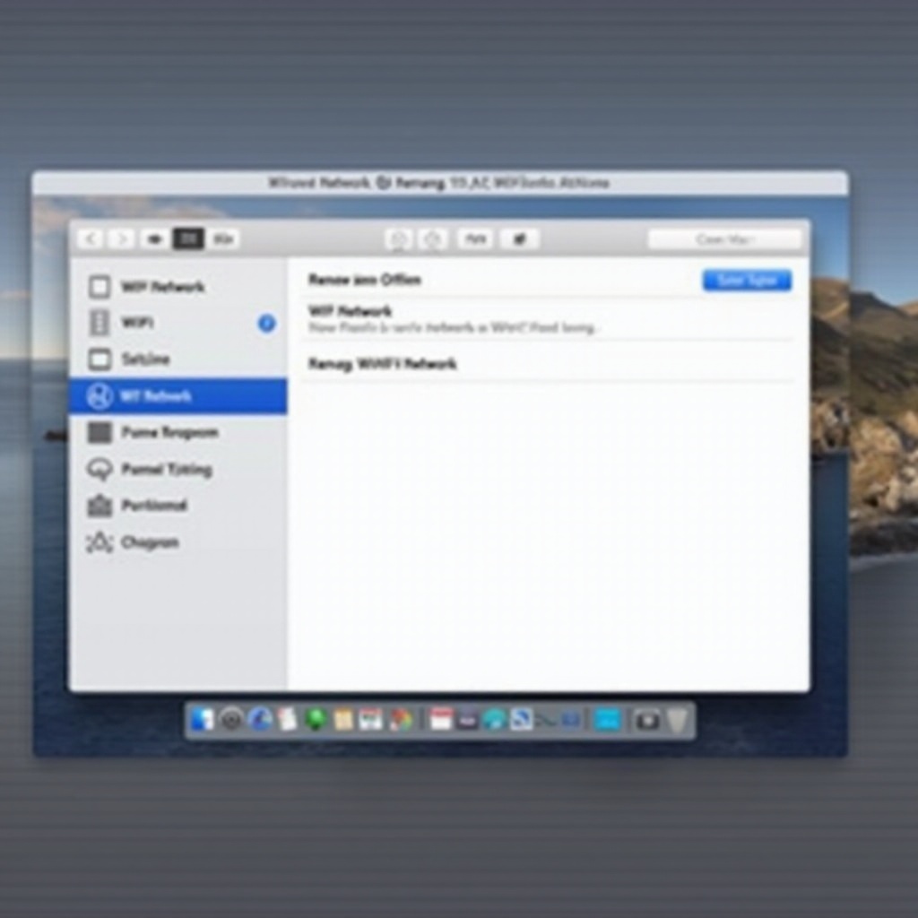918x918 pixels.
Task: Open the Chogron sidebar item
Action: coord(149,542)
